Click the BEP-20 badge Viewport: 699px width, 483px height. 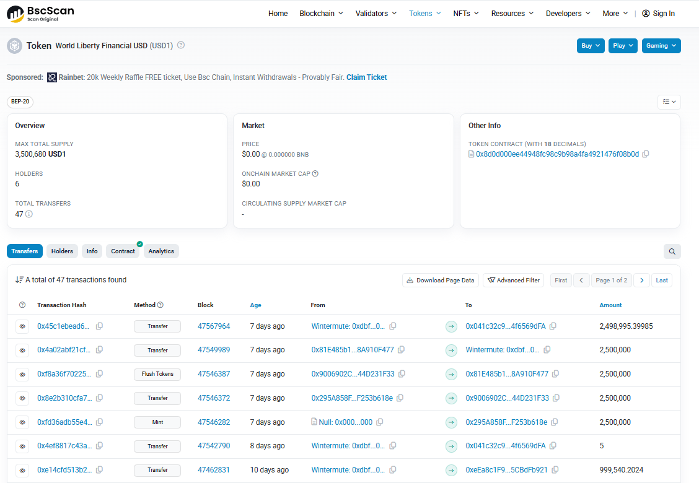[x=20, y=102]
